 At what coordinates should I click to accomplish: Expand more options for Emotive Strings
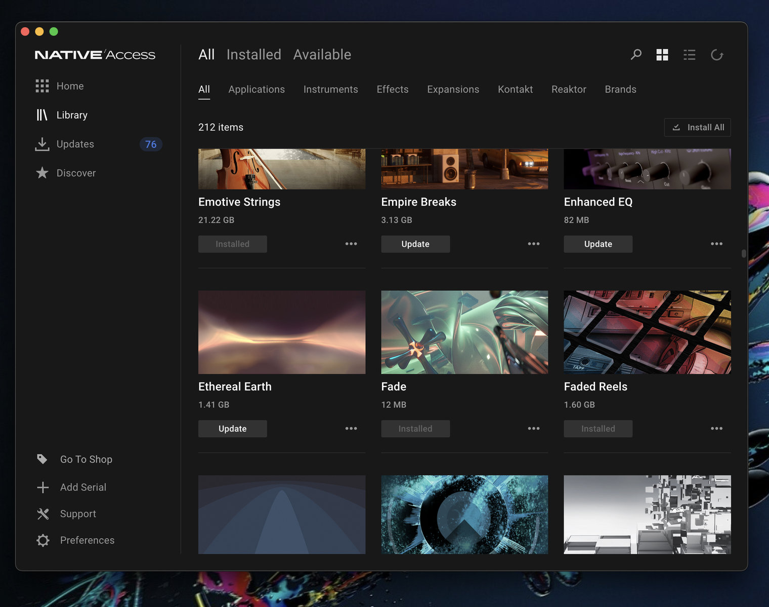[351, 244]
